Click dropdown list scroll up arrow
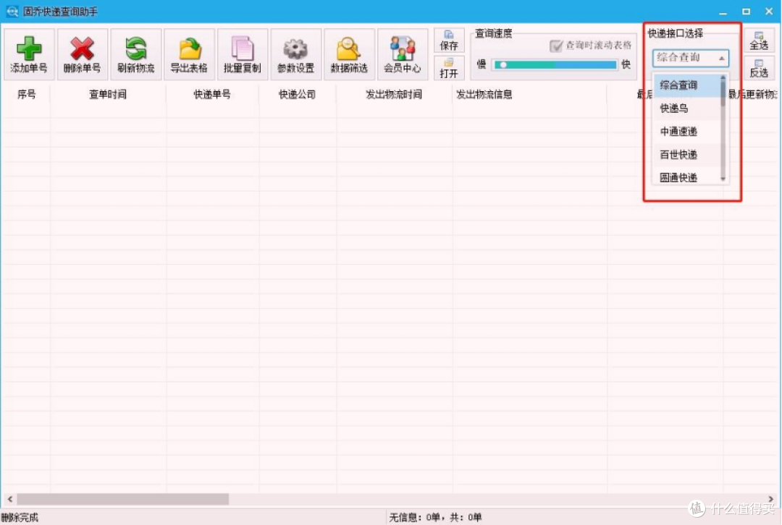The height and width of the screenshot is (525, 782). pyautogui.click(x=723, y=77)
